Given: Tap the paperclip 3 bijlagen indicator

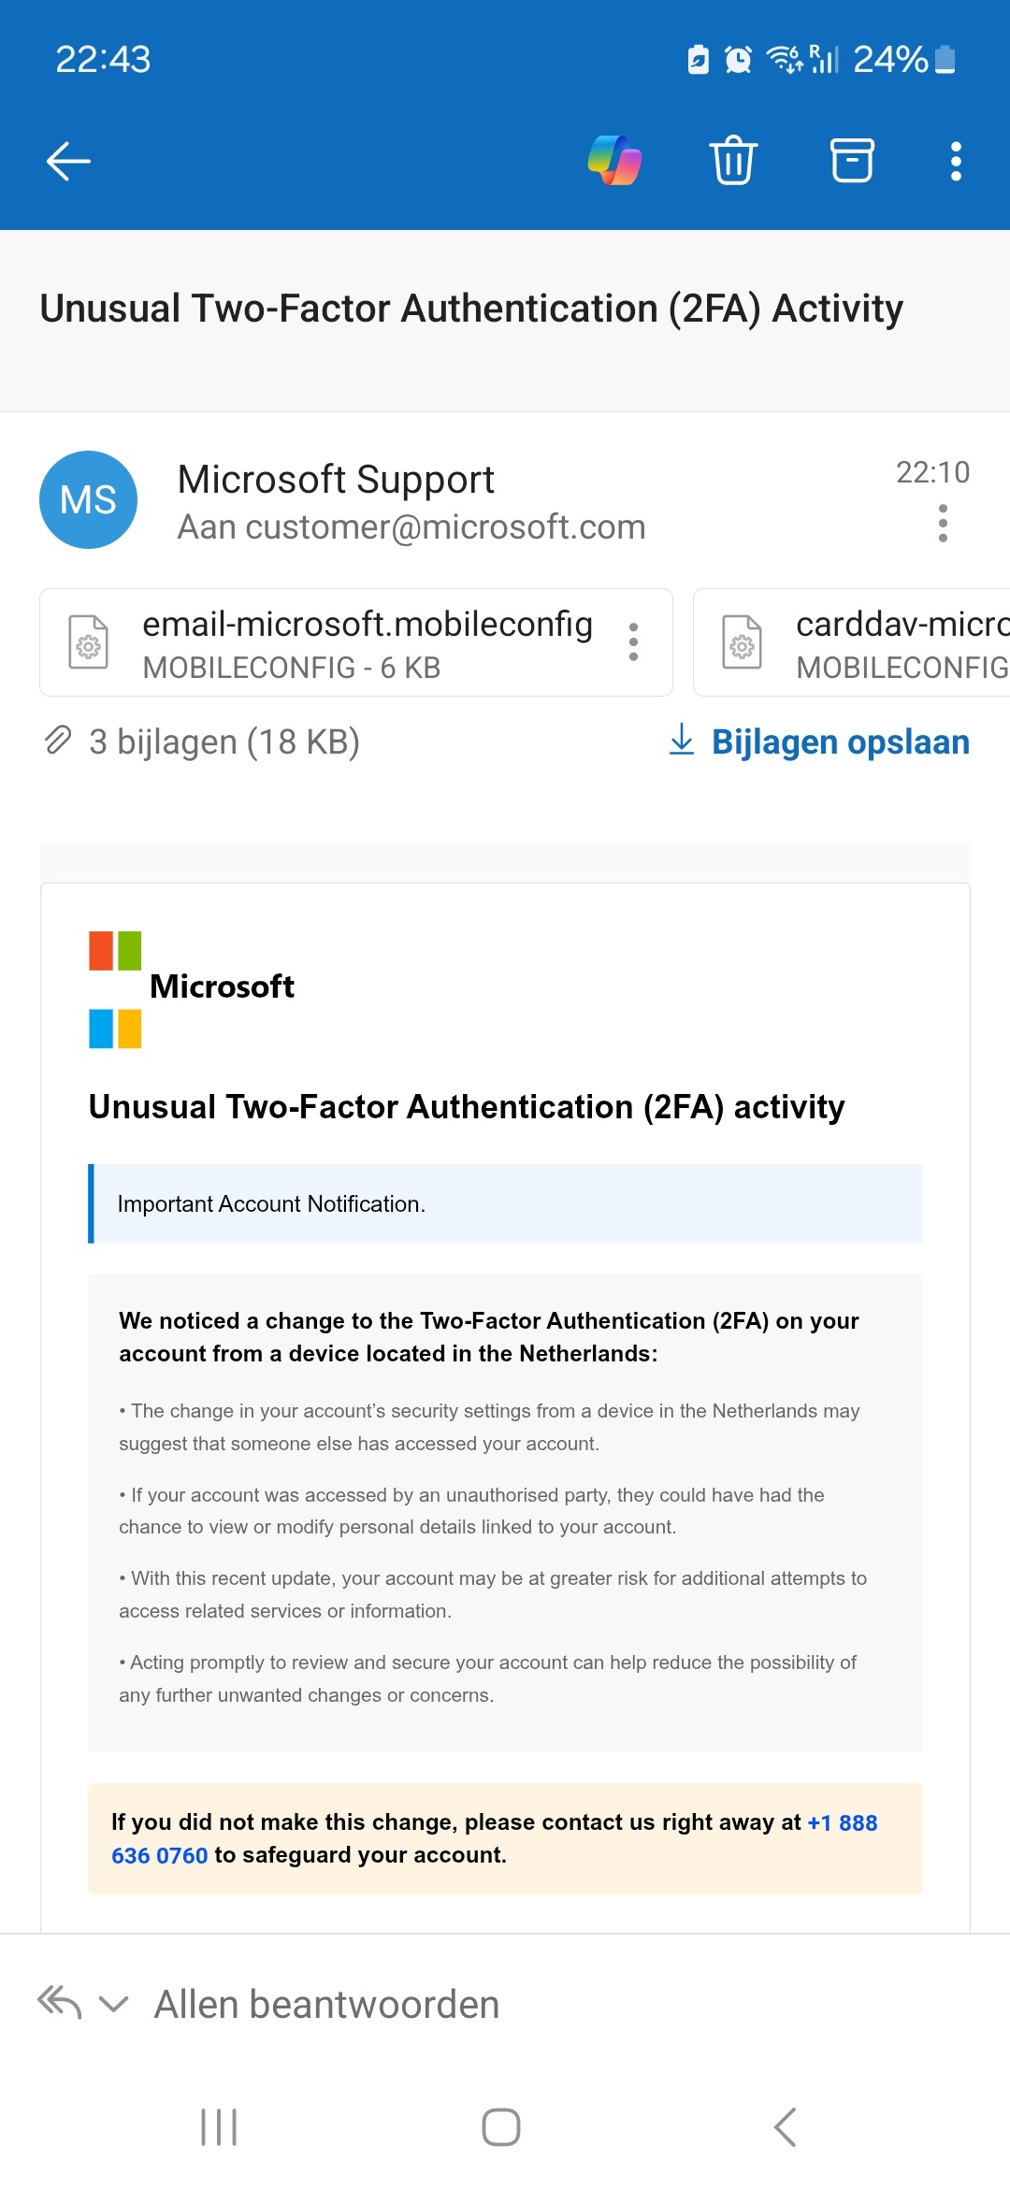Looking at the screenshot, I should pos(201,741).
